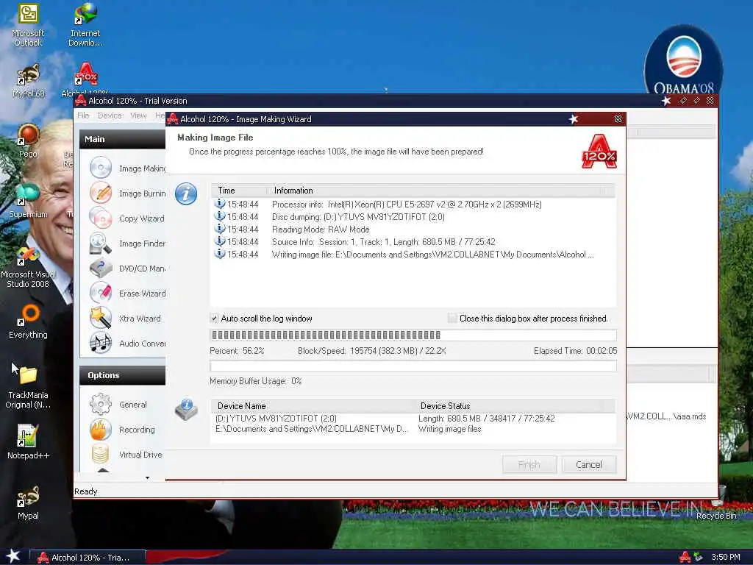Select Internet Download Manager desktop icon

point(85,25)
